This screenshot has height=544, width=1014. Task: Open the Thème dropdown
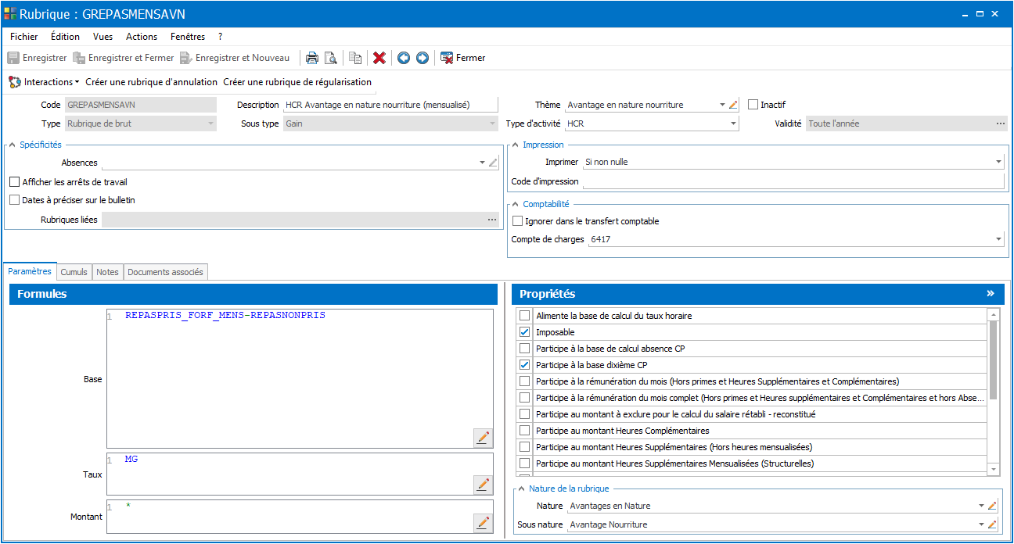pos(721,105)
